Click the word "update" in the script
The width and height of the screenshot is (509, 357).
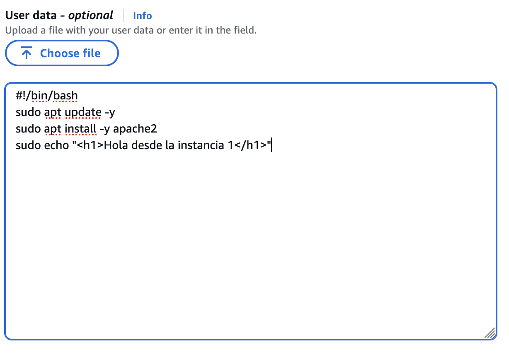83,113
